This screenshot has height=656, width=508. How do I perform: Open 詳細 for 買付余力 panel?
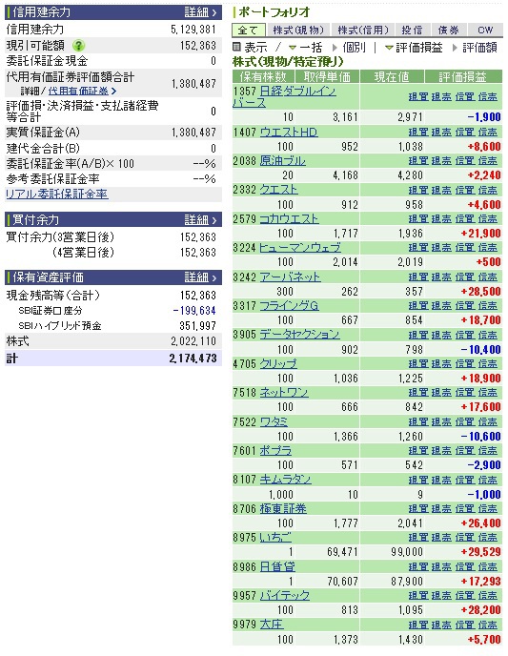[201, 219]
